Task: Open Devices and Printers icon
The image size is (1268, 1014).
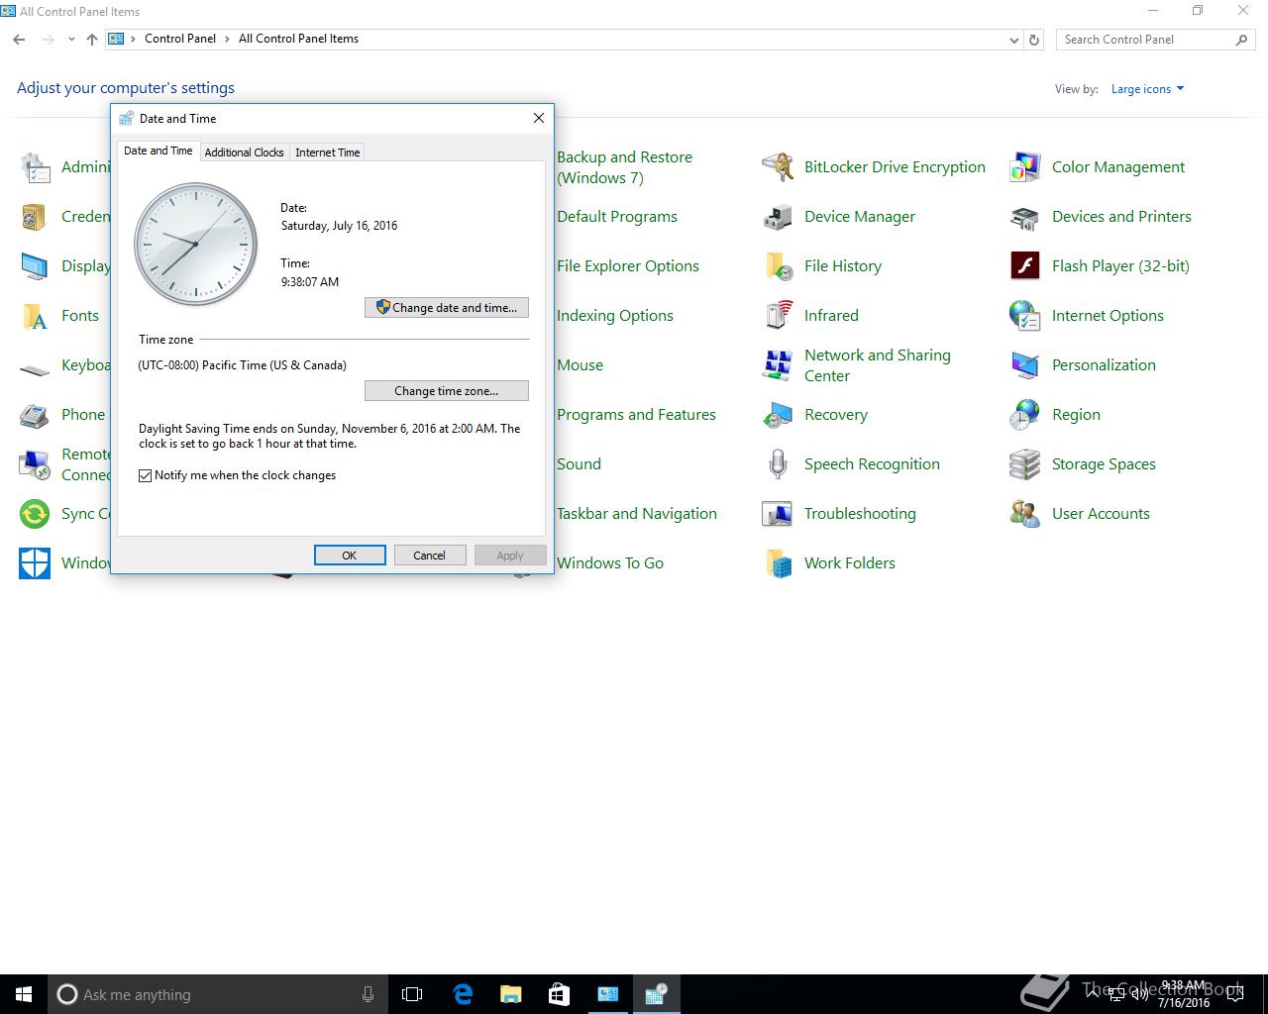Action: (1025, 217)
